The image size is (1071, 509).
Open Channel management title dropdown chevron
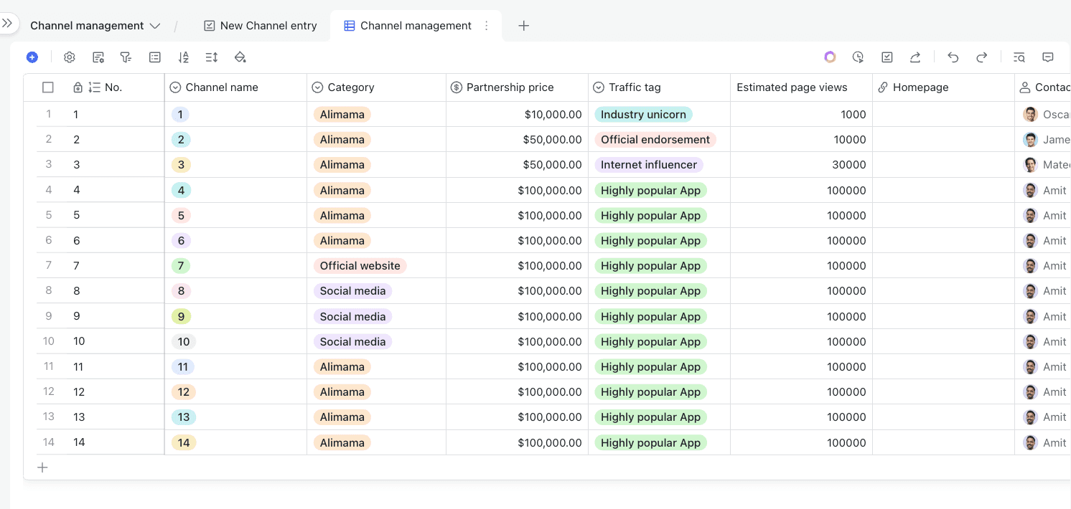(155, 26)
